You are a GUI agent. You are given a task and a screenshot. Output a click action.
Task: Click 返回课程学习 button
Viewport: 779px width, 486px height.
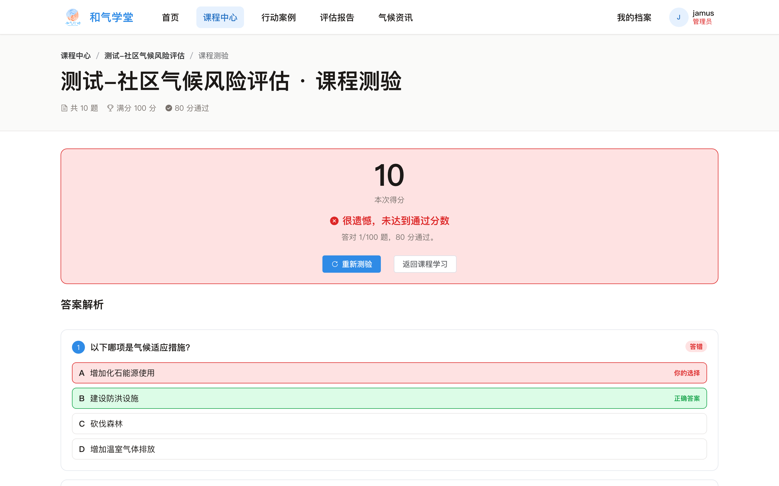coord(425,264)
